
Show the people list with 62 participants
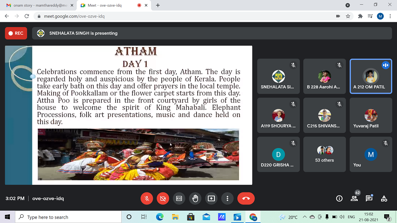click(354, 198)
